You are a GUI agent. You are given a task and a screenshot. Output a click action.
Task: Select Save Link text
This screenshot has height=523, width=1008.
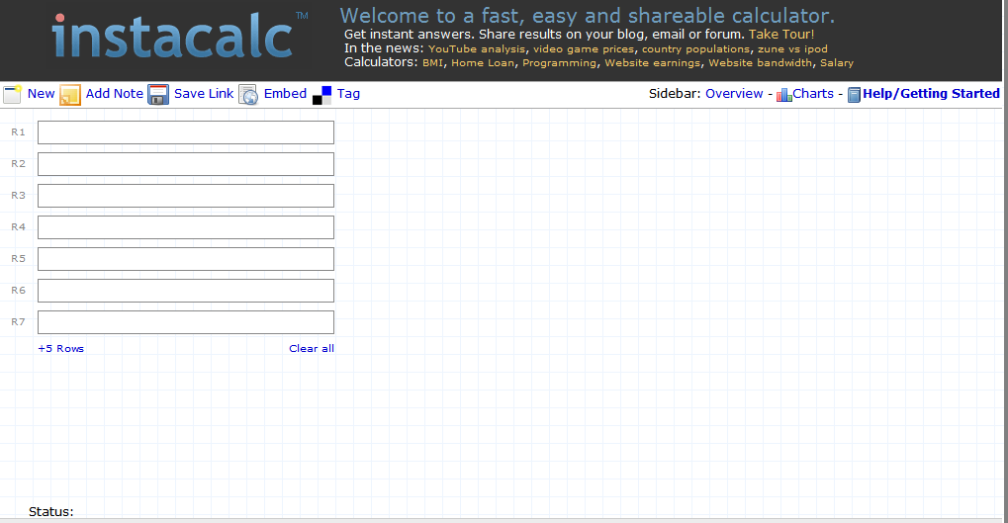coord(204,94)
